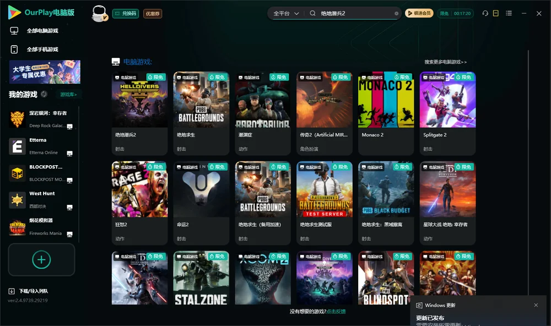Open 深岩银河: 幸存者 in my games
Viewport: 551px width, 326px height.
[41, 119]
